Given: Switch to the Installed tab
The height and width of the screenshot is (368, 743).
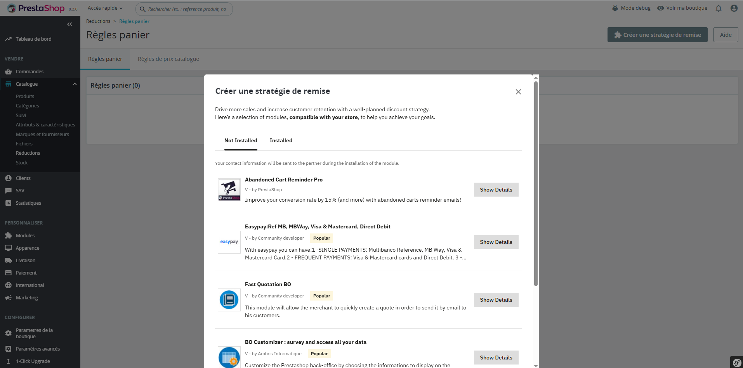Looking at the screenshot, I should [x=281, y=140].
